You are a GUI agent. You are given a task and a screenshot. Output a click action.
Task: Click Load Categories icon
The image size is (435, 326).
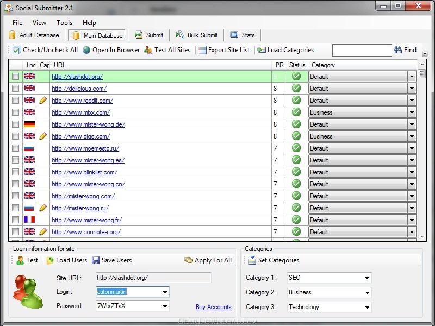point(262,50)
